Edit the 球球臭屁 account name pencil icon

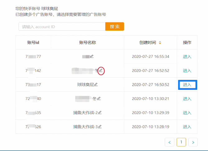point(96,84)
